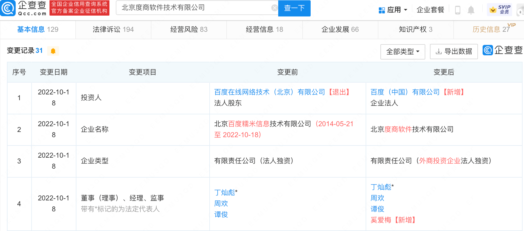This screenshot has width=524, height=231.
Task: Open 百度在线网络技术(北京)有限公司 link
Action: click(269, 92)
